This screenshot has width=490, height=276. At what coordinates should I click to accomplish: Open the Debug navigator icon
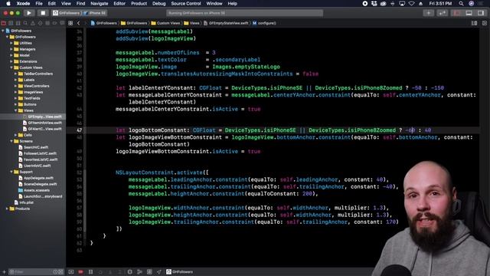click(47, 23)
